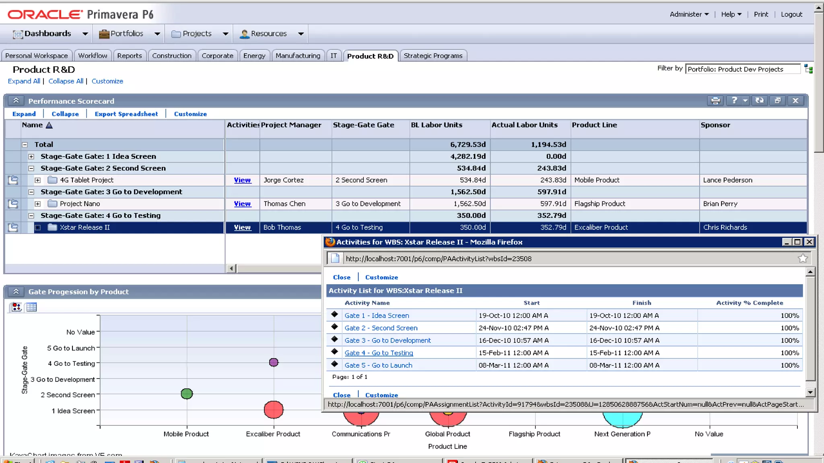Screen dimensions: 824x463
Task: Print the Performance Scorecard portlet
Action: coord(715,100)
